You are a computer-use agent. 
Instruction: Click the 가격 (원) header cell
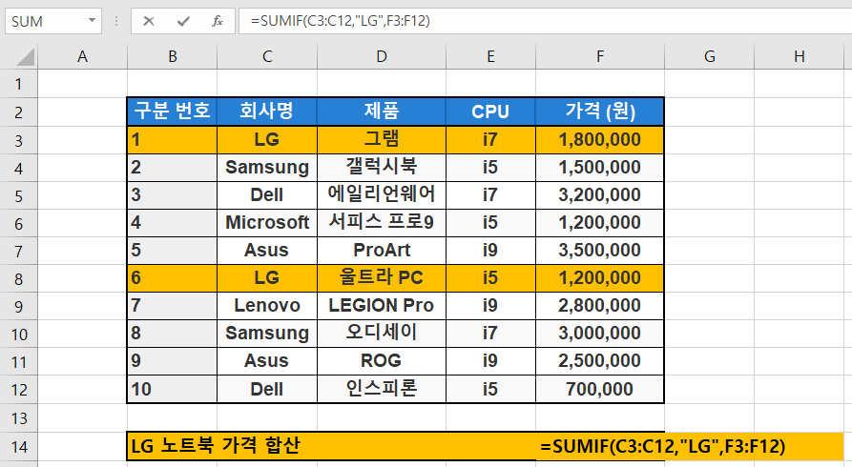point(600,112)
